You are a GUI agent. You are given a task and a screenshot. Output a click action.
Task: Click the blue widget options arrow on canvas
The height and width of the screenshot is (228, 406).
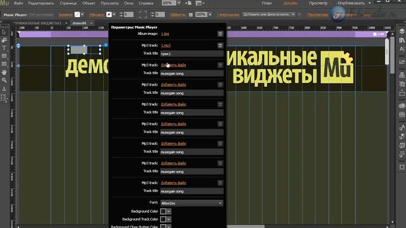pyautogui.click(x=106, y=45)
